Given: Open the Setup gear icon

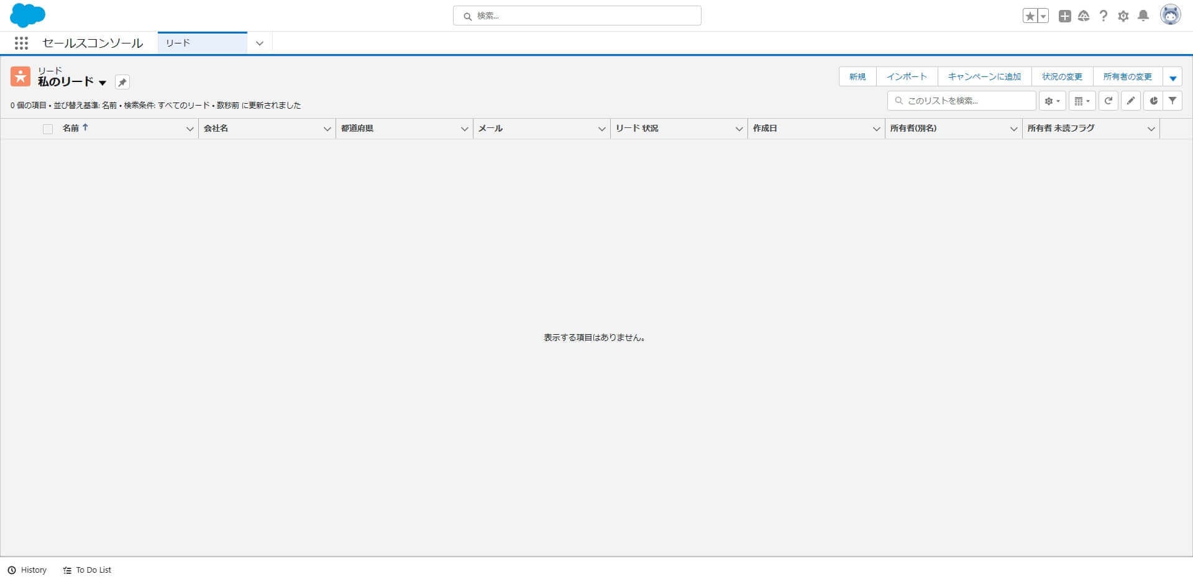Looking at the screenshot, I should (x=1123, y=16).
